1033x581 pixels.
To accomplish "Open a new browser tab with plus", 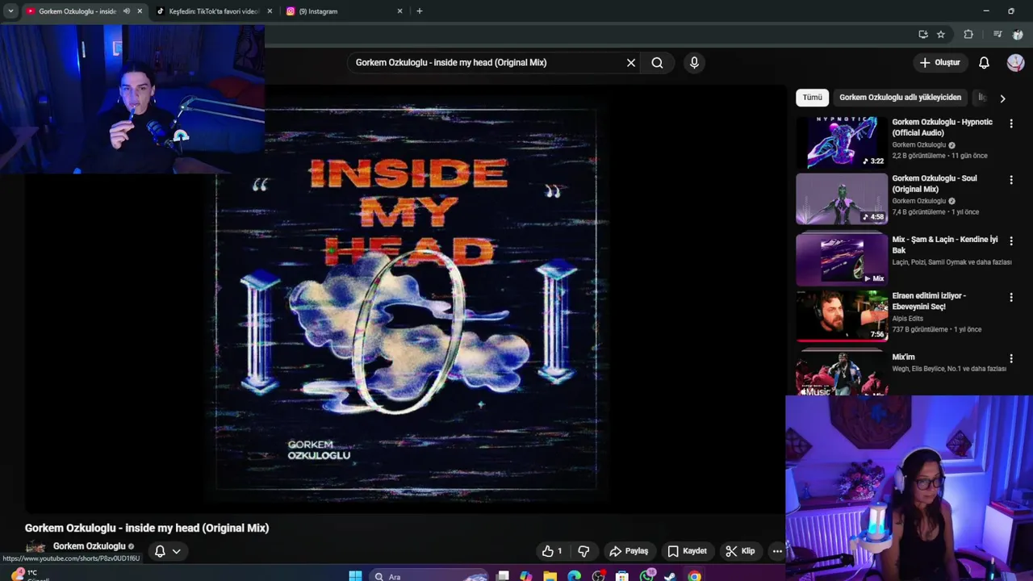I will click(419, 11).
